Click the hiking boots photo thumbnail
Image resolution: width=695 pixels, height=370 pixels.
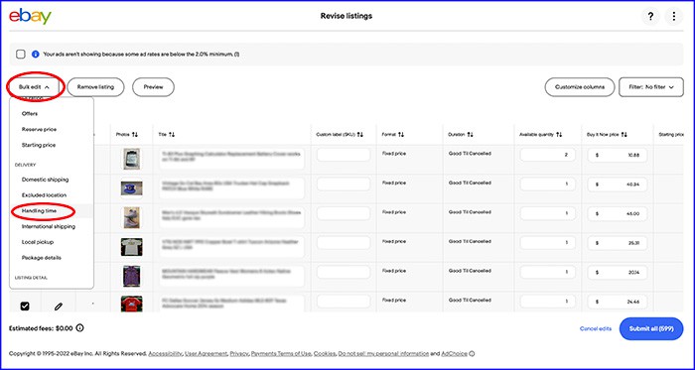131,217
